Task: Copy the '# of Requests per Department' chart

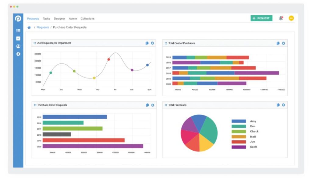Action: [x=147, y=43]
